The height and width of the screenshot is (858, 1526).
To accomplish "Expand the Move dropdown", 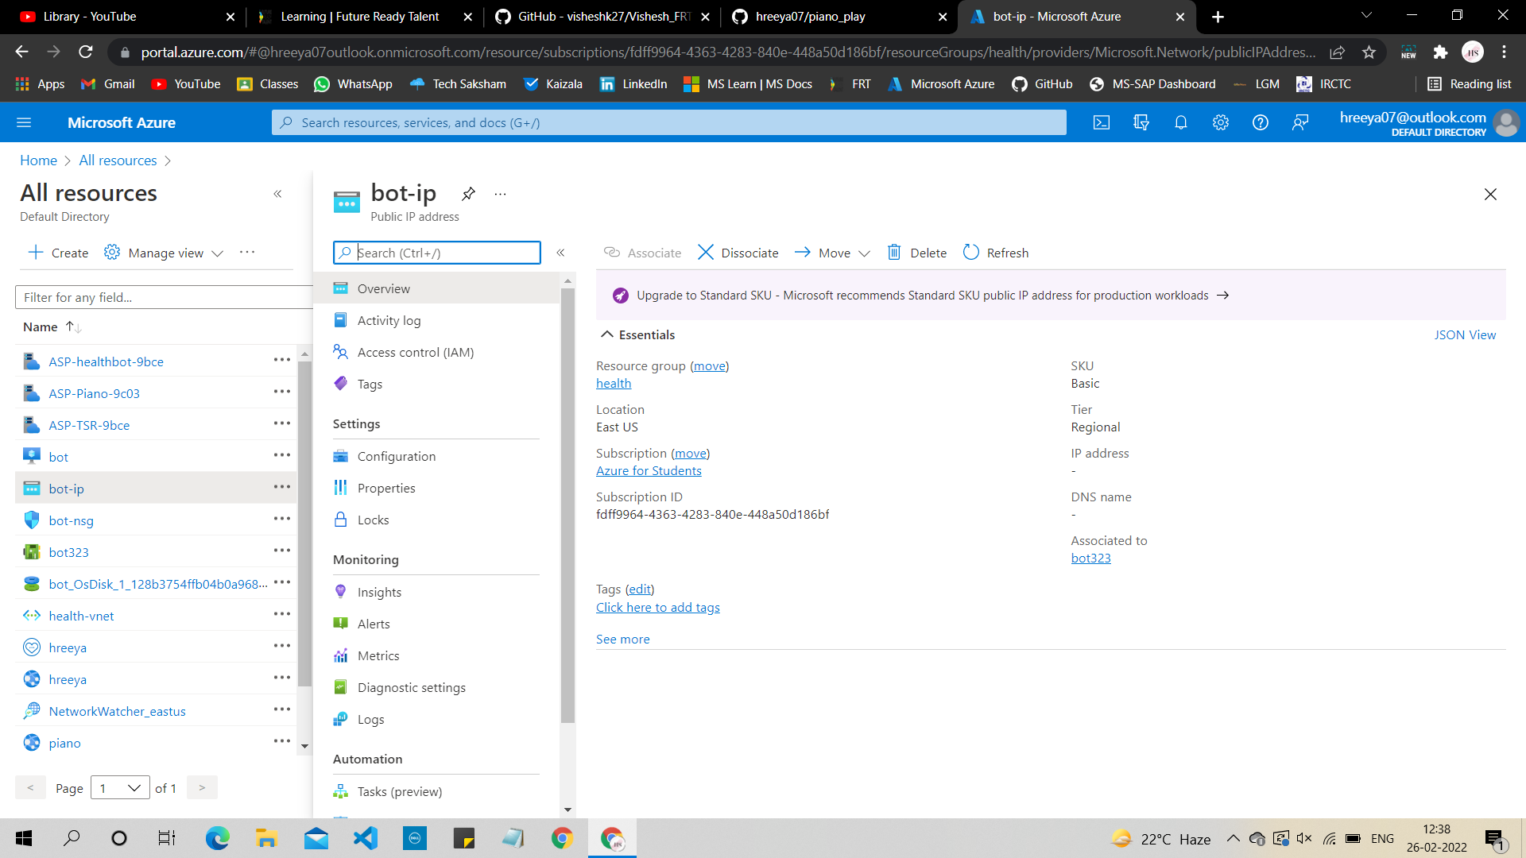I will (x=864, y=253).
